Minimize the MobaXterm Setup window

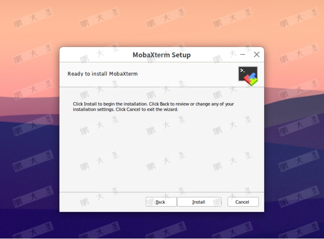tap(243, 54)
